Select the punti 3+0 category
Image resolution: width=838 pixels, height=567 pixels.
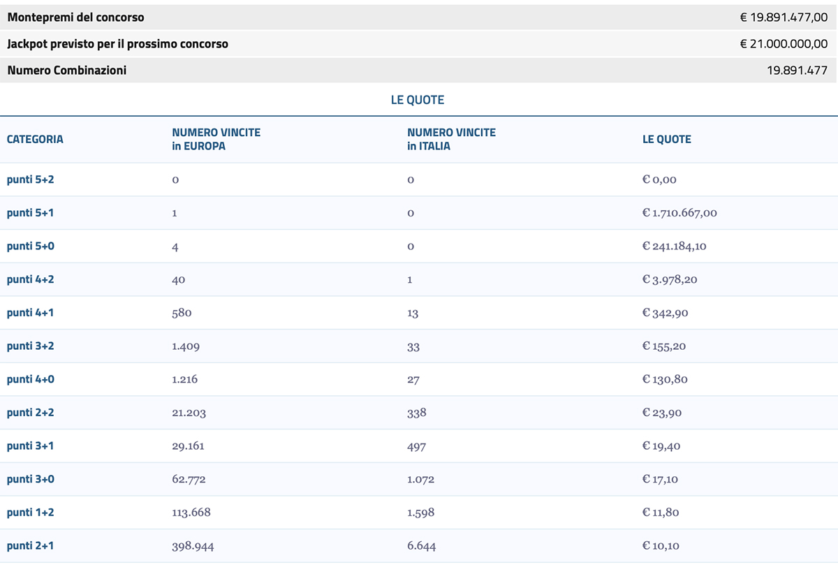pyautogui.click(x=28, y=479)
